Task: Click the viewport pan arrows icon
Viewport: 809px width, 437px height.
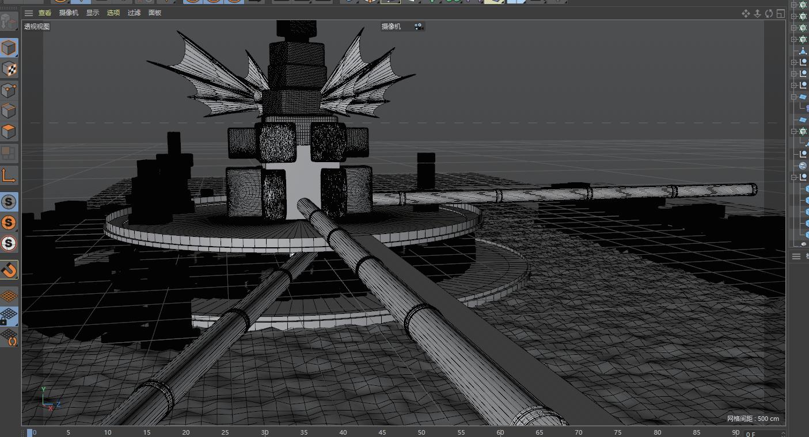Action: click(746, 13)
